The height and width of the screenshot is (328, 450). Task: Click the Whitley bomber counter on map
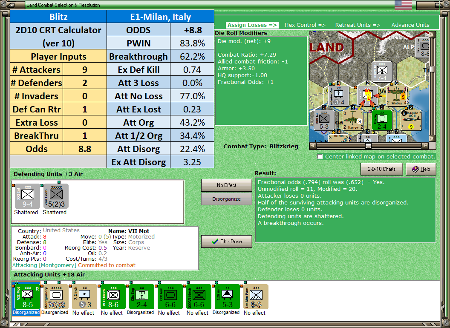[x=396, y=95]
